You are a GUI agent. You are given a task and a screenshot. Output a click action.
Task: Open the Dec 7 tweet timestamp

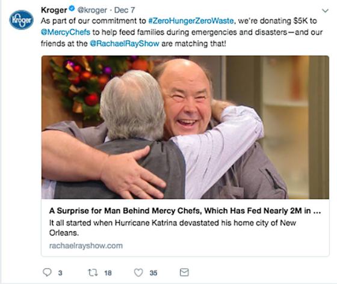125,10
